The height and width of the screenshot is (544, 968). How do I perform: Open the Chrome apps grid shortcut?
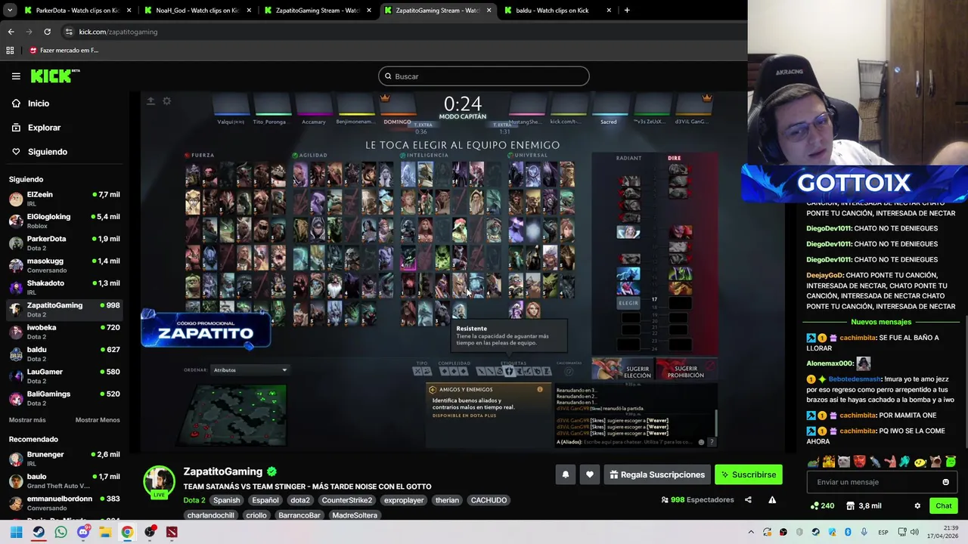(x=10, y=50)
